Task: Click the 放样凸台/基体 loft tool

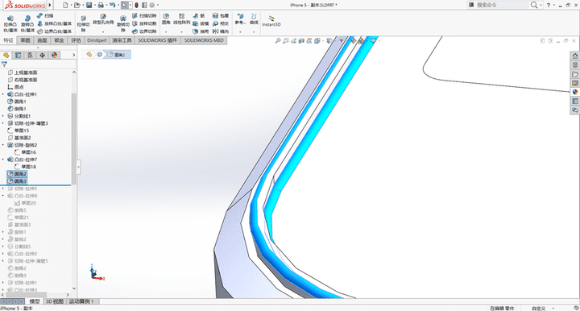Action: tap(55, 23)
